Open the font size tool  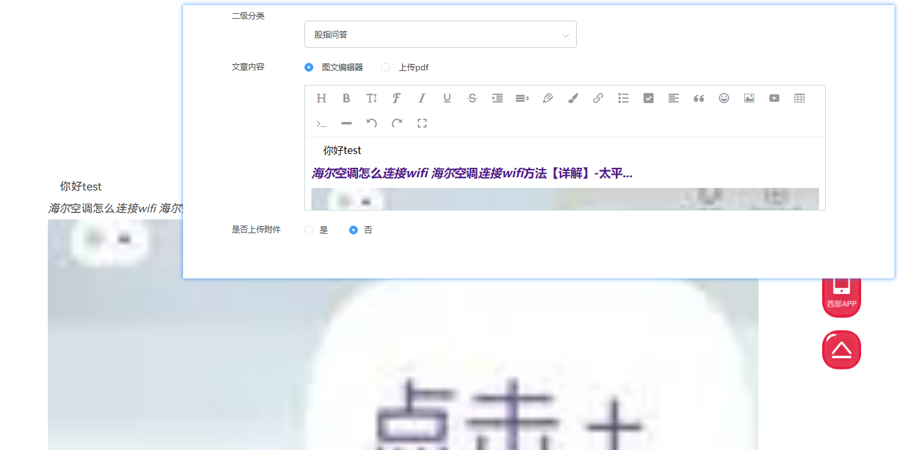tap(372, 98)
